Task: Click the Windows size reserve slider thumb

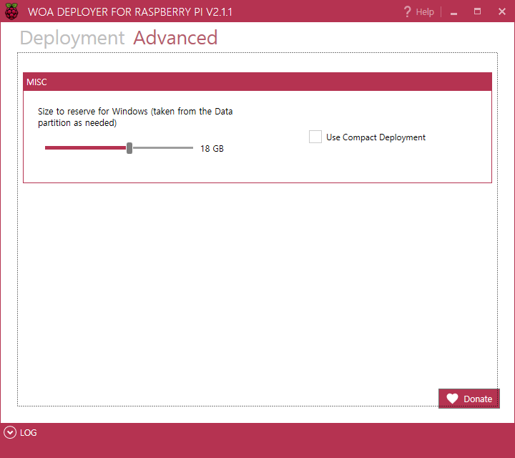Action: point(129,148)
